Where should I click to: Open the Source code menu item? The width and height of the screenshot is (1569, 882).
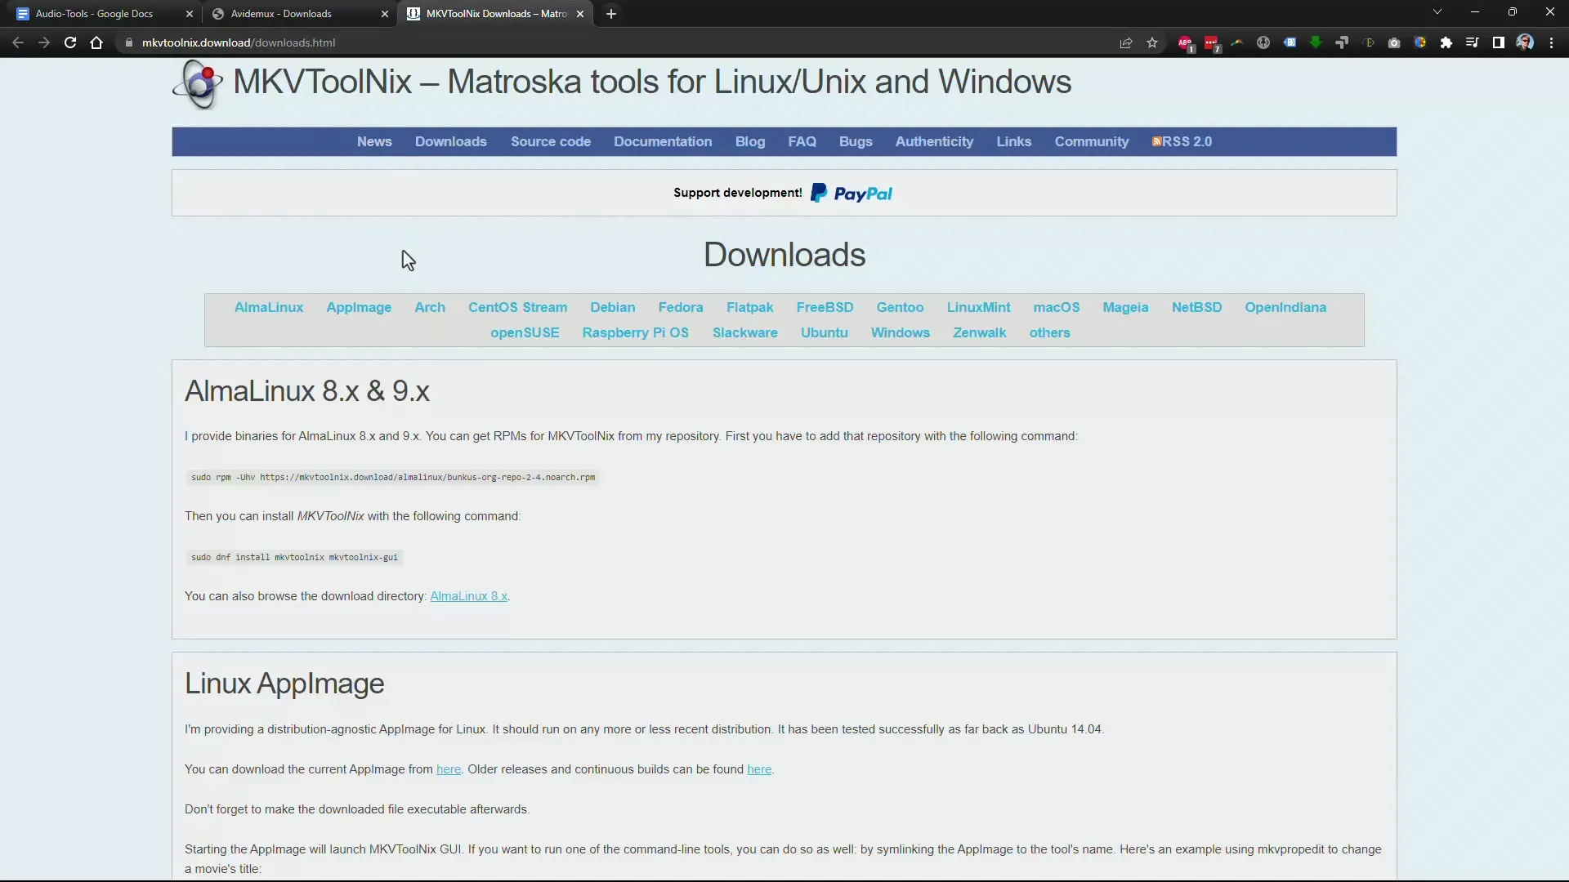551,141
